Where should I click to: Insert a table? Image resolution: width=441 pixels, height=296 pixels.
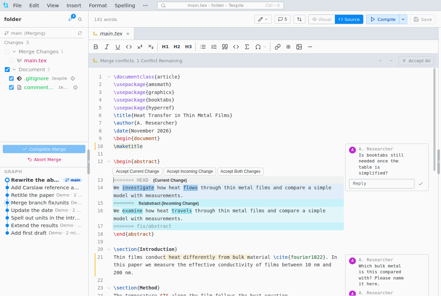[288, 47]
